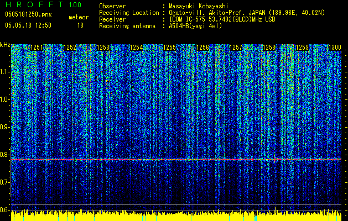The image size is (348, 221).
Task: Select the 0505181250.png filename label
Action: tap(25, 15)
